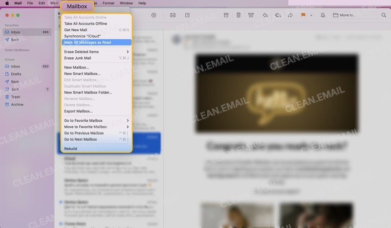Choose New Smart Mailbox…
This screenshot has height=228, width=391.
96,74
